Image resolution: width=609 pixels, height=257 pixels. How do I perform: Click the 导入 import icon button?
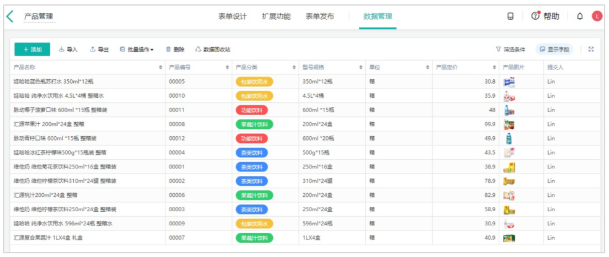(x=68, y=50)
